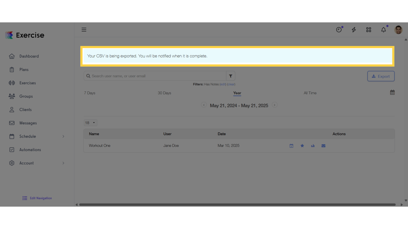Viewport: 408px width, 229px height.
Task: Click the calendar icon for custom date range
Action: click(392, 92)
